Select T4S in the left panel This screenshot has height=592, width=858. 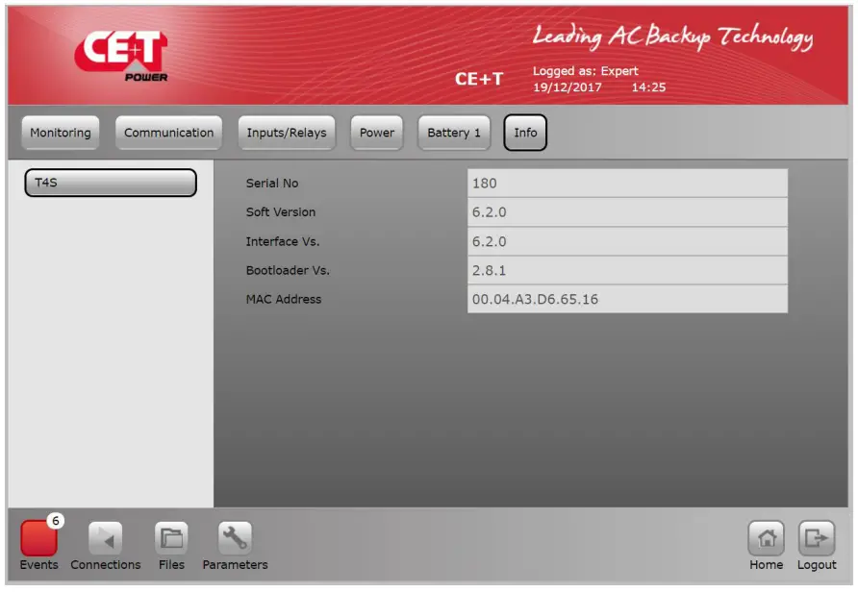click(111, 183)
